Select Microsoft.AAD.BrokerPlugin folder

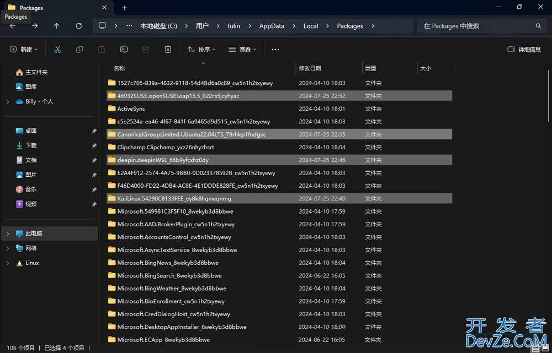(279, 224)
